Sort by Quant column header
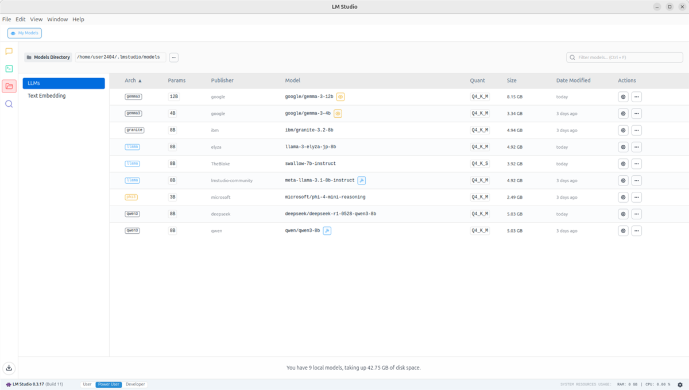The width and height of the screenshot is (689, 390). (478, 80)
